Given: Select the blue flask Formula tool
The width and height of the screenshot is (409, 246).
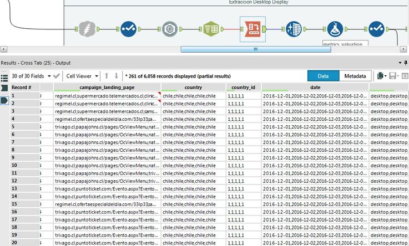Looking at the screenshot, I should click(x=335, y=29).
